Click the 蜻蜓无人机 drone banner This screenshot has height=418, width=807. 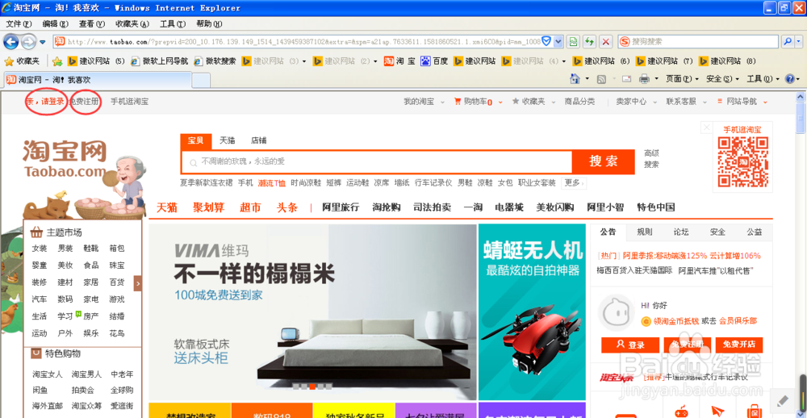(532, 312)
